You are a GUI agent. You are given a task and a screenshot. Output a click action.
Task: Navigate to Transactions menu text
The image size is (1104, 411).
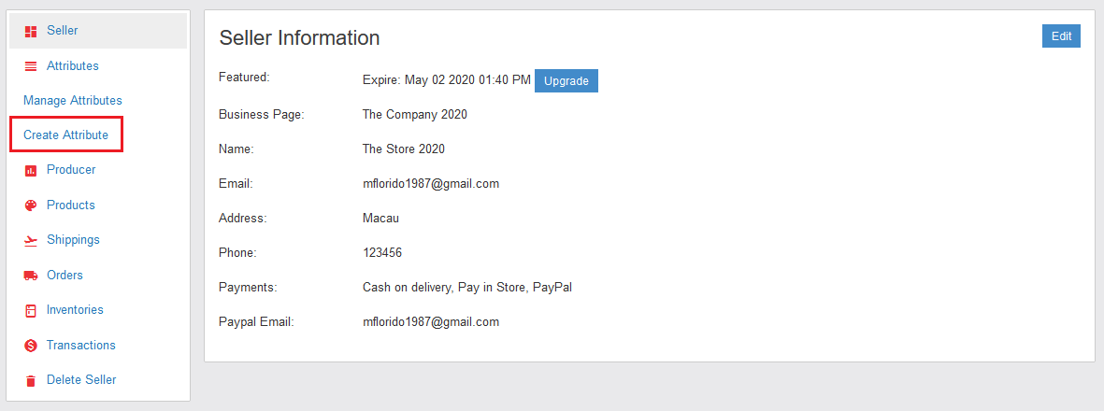(81, 346)
